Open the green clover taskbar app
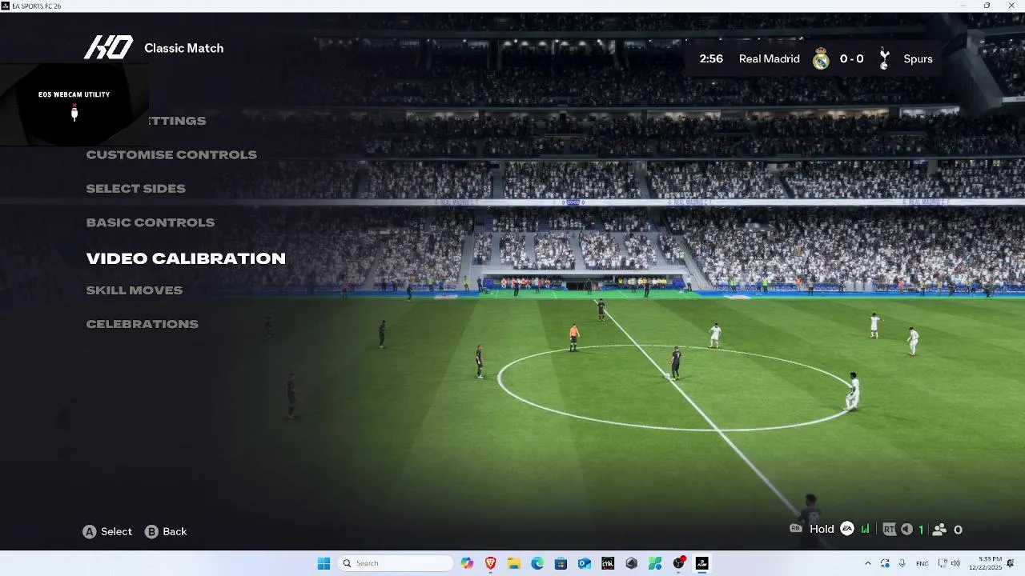This screenshot has height=576, width=1025. [655, 563]
